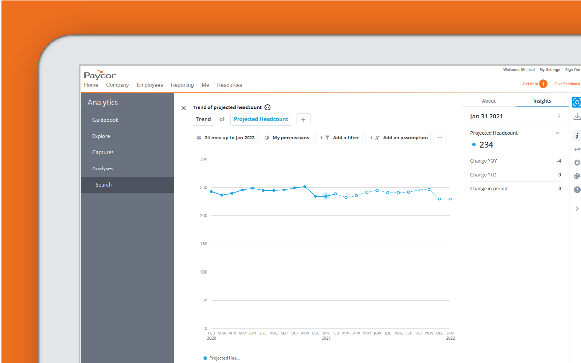
Task: Click Add an assumption button
Action: point(398,137)
